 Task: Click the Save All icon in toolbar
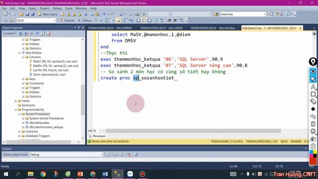click(x=33, y=14)
